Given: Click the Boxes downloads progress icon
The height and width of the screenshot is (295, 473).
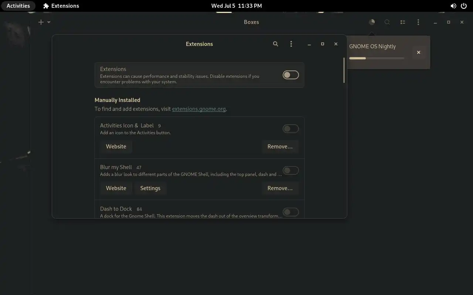Looking at the screenshot, I should coord(372,22).
